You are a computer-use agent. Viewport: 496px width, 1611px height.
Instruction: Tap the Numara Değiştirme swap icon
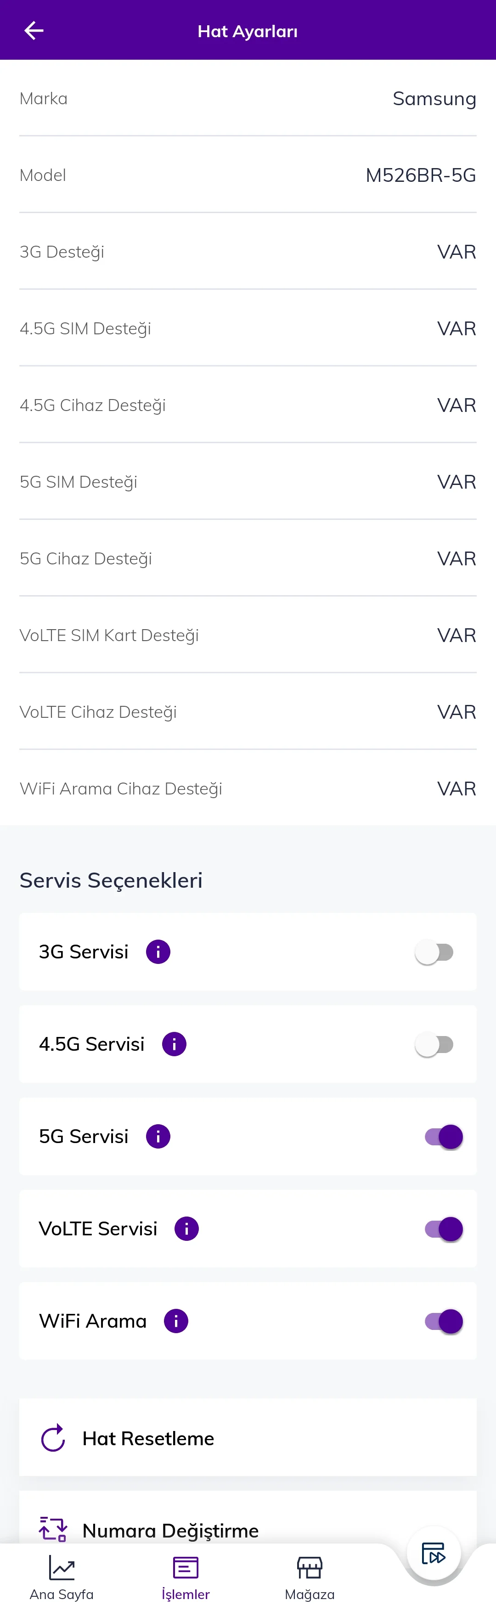(53, 1528)
